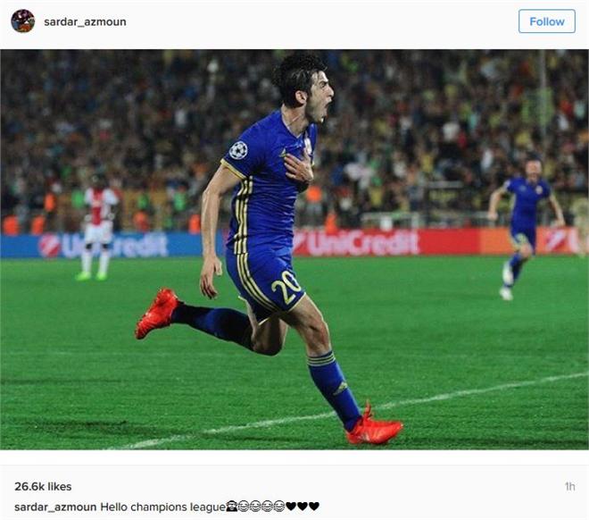Screen dimensions: 589x520
Task: Open the sardar_azmoun username in the header
Action: point(85,21)
